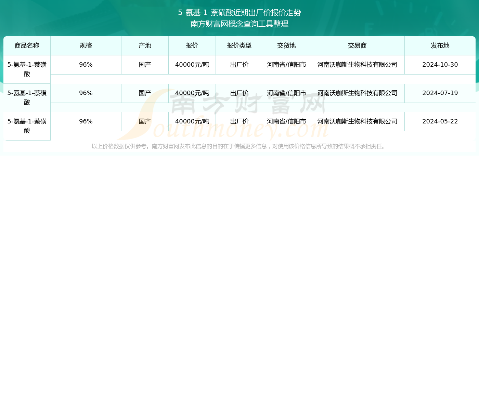Click 国产 in the 2024-07-19 row

point(145,93)
